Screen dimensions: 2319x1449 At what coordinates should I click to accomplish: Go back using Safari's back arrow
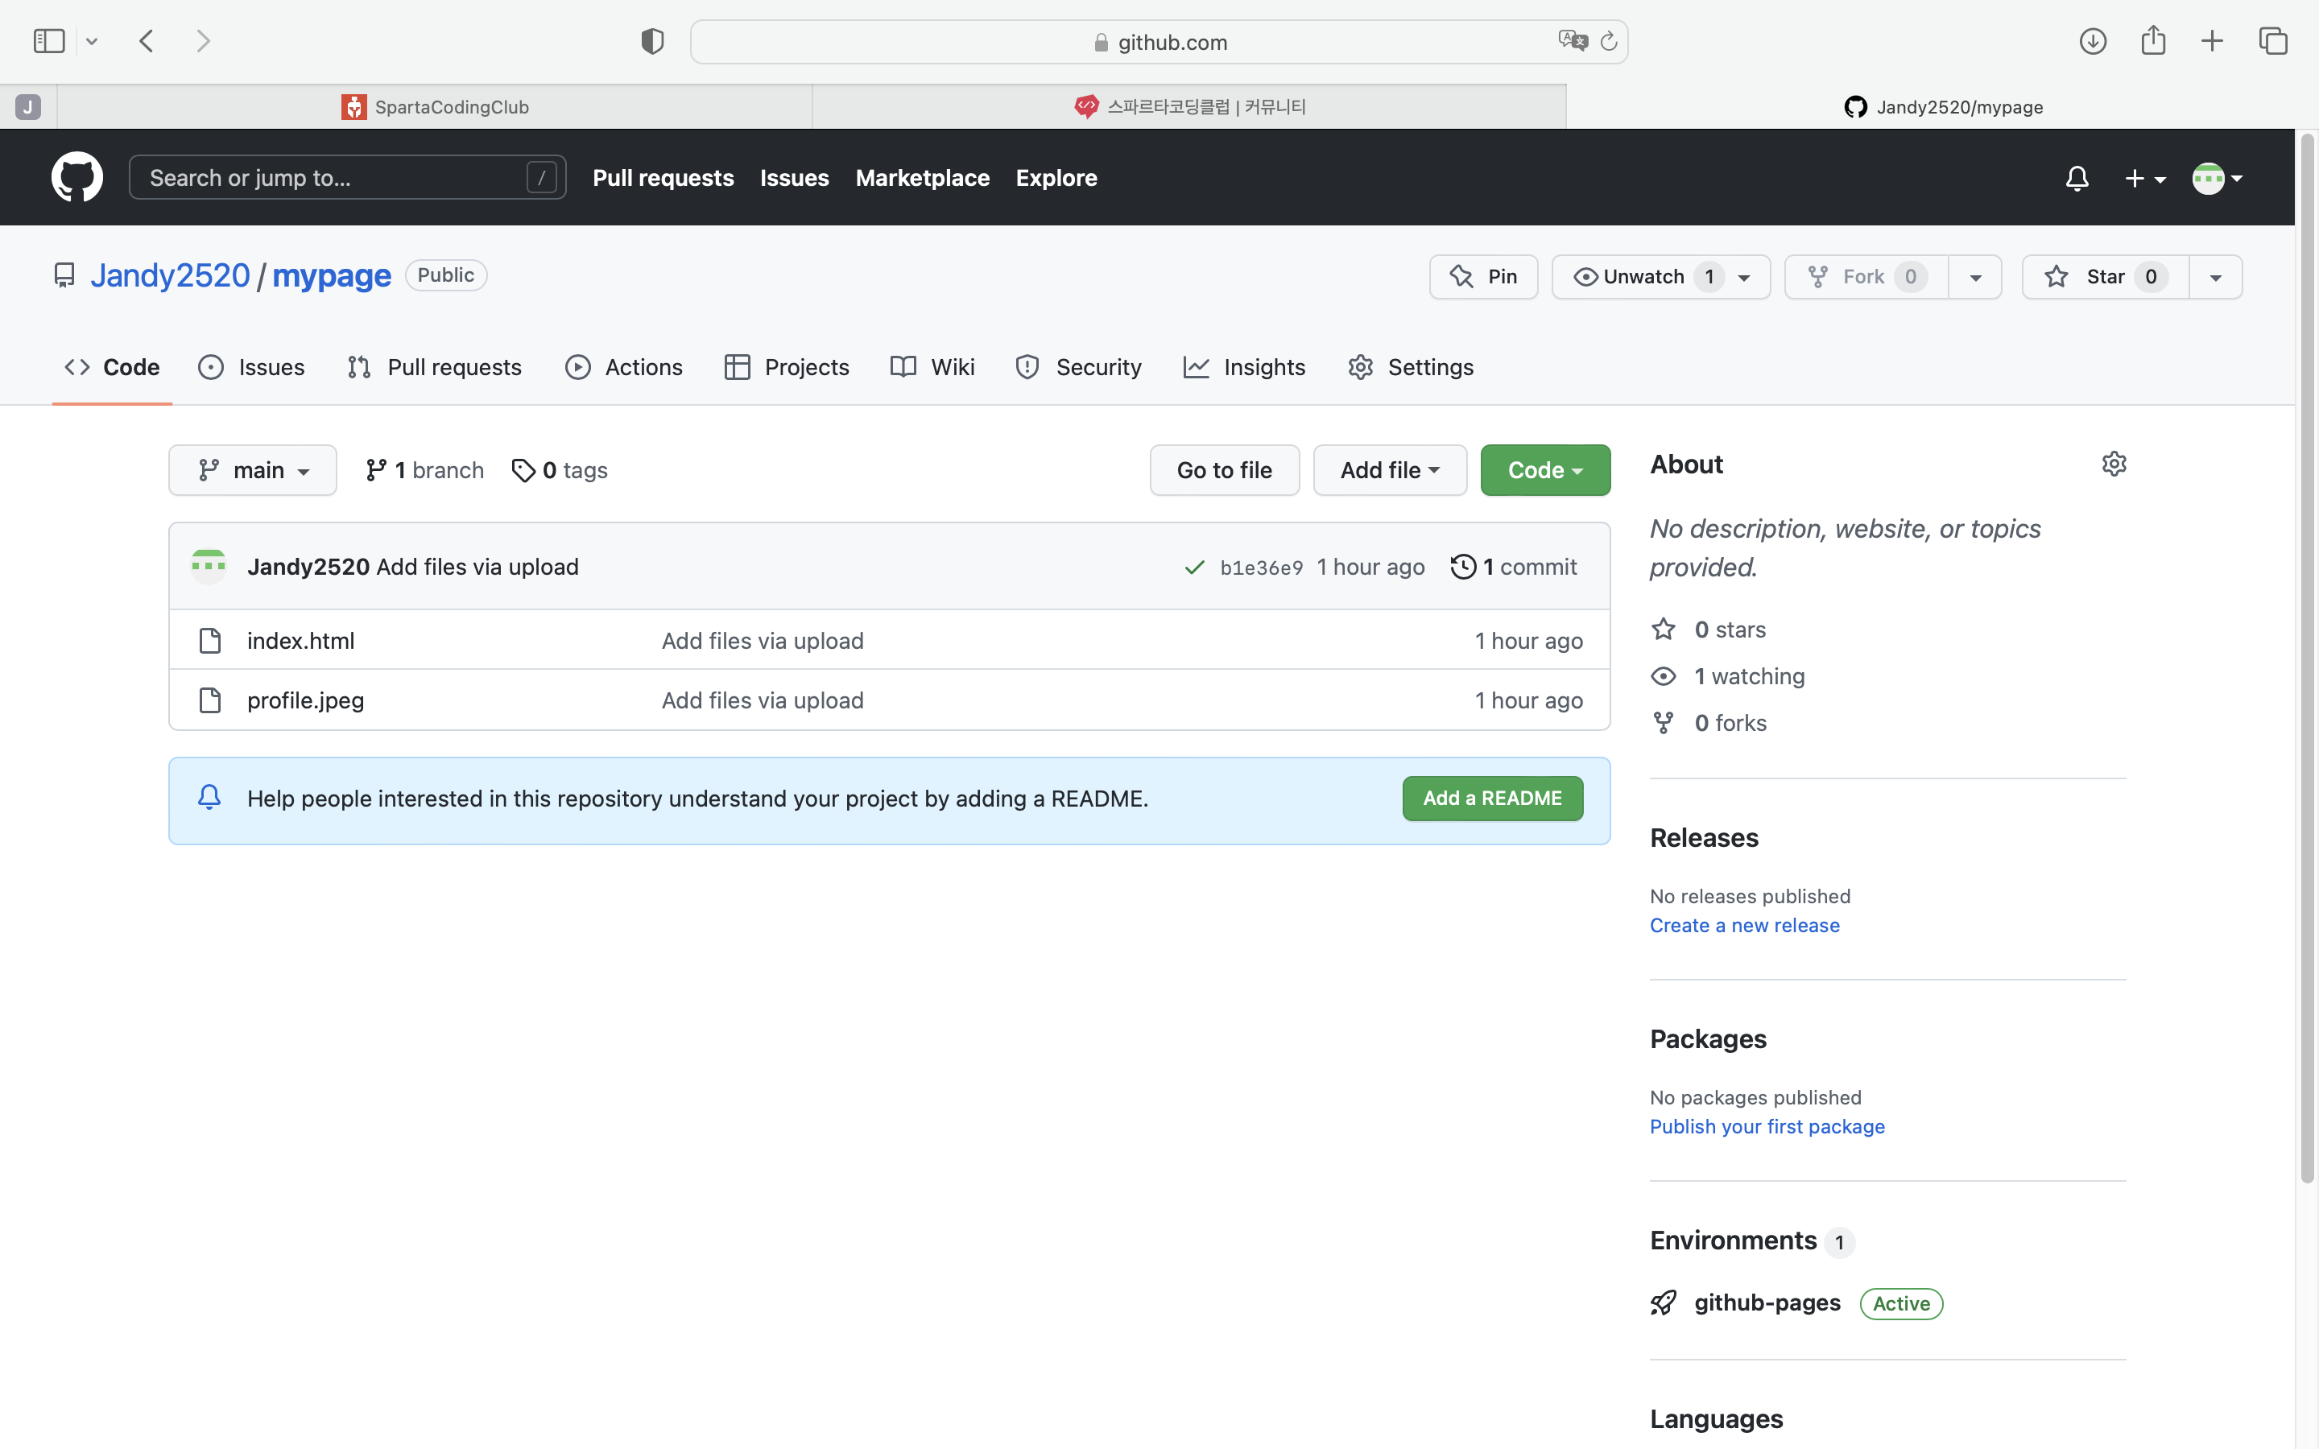(x=147, y=41)
